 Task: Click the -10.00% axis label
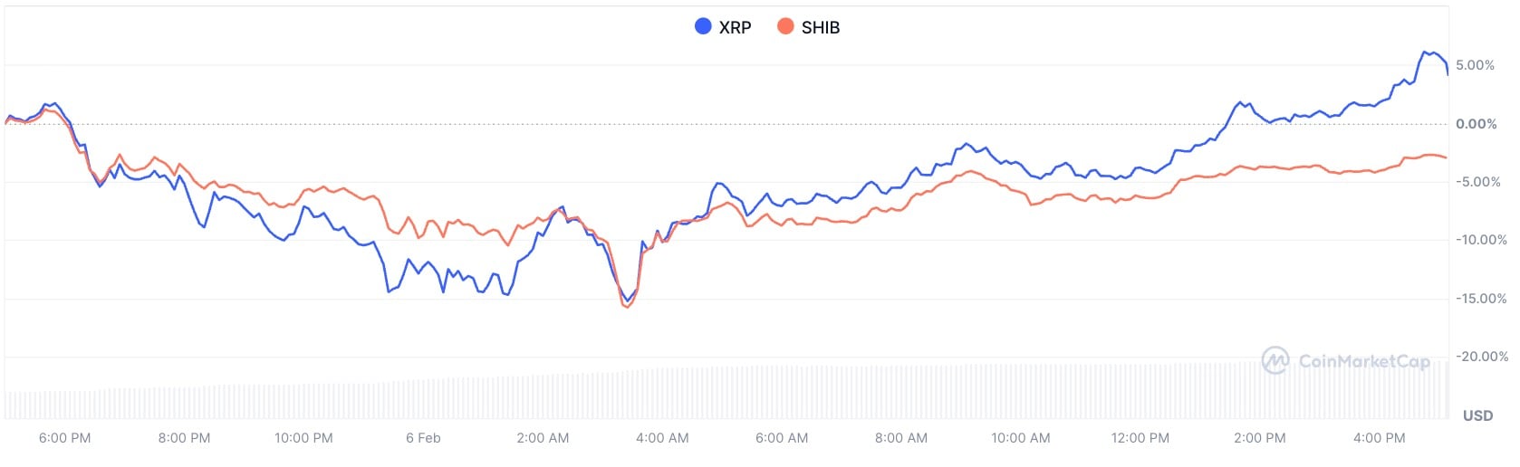[x=1481, y=240]
